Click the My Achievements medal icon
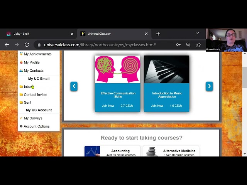Viewport: 247px width, 185px height. [21, 54]
